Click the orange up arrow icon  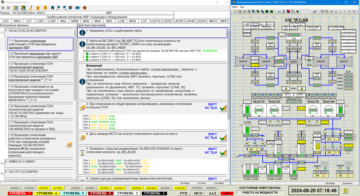click(x=38, y=8)
